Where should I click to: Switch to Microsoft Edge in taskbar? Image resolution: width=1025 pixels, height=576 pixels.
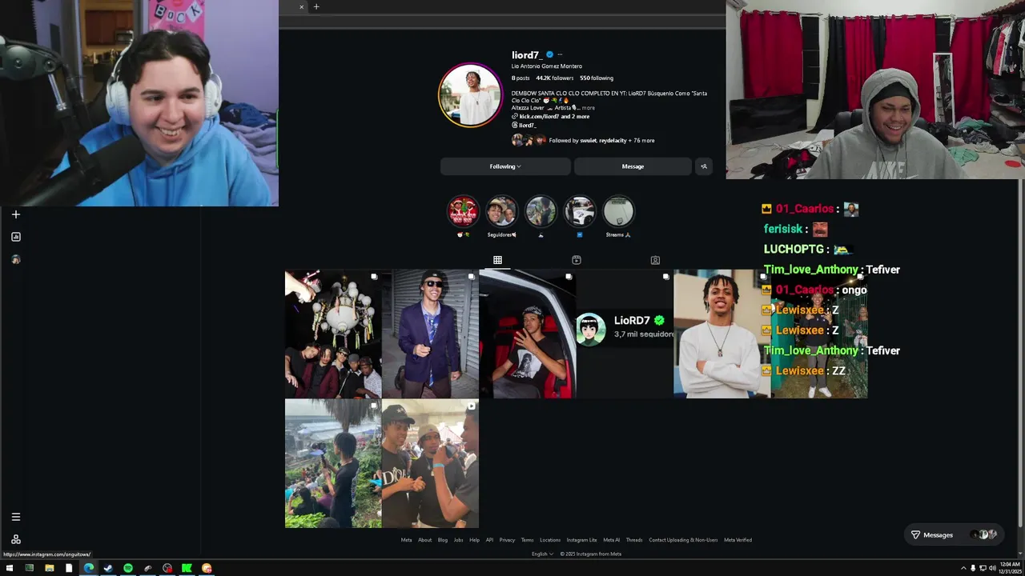[88, 569]
